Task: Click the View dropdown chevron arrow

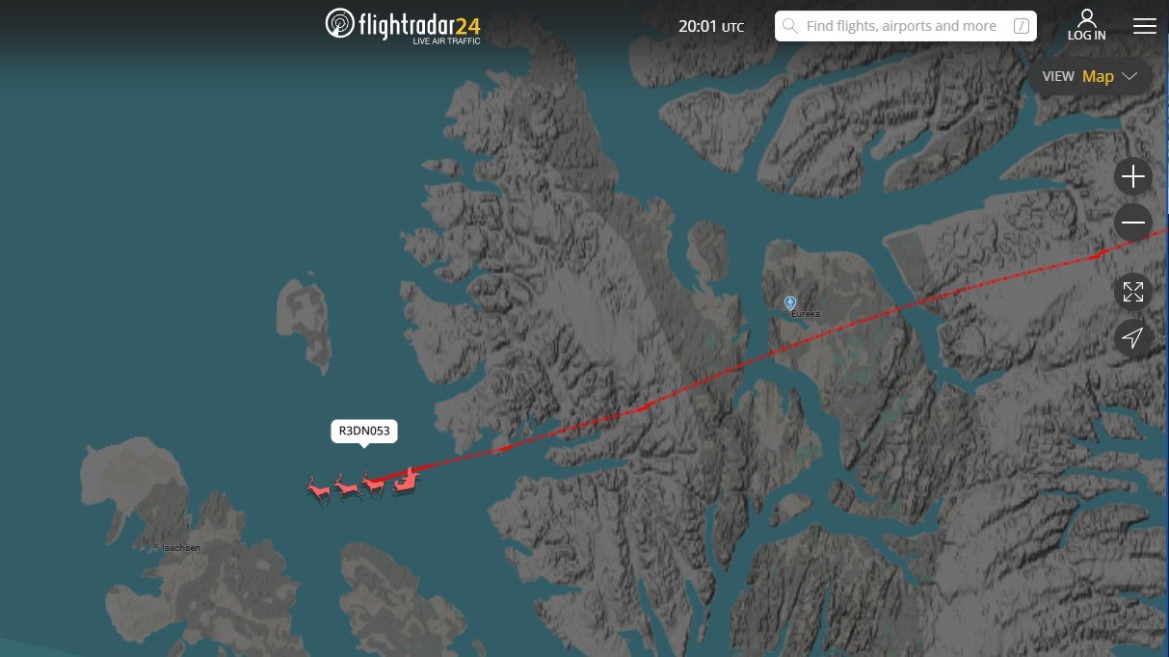Action: point(1129,76)
